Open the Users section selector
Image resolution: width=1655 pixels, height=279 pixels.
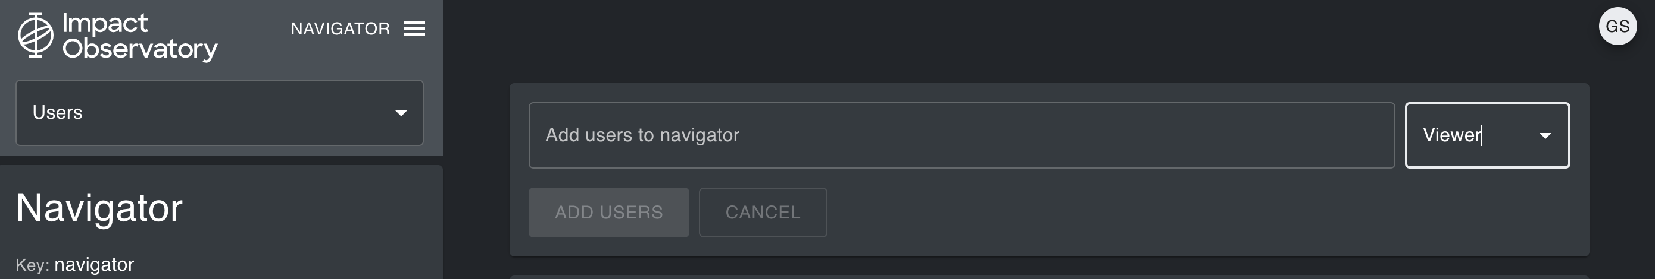(x=218, y=113)
